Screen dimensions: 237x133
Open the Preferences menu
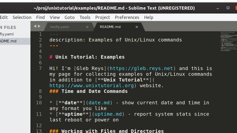[127, 17]
